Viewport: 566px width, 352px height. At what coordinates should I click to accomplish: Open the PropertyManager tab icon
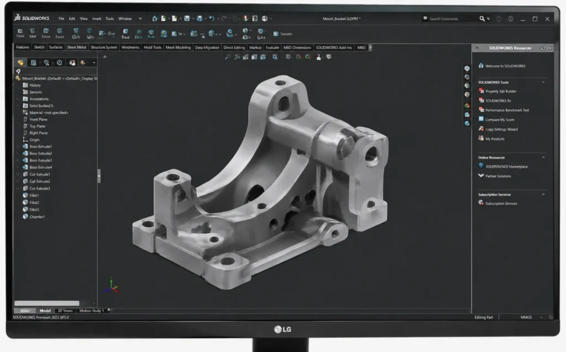[x=33, y=62]
